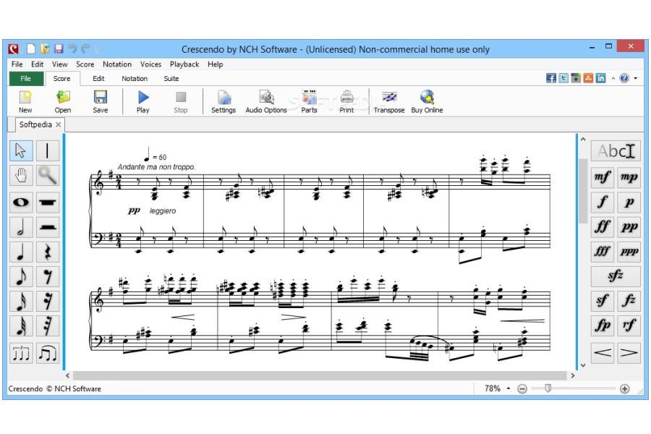The width and height of the screenshot is (651, 434).
Task: Add a decrescendo hairpin
Action: click(x=629, y=353)
